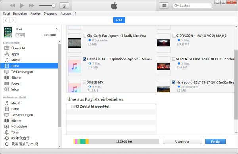238x154 pixels.
Task: Click the rewind previous track button
Action: [x=12, y=6]
